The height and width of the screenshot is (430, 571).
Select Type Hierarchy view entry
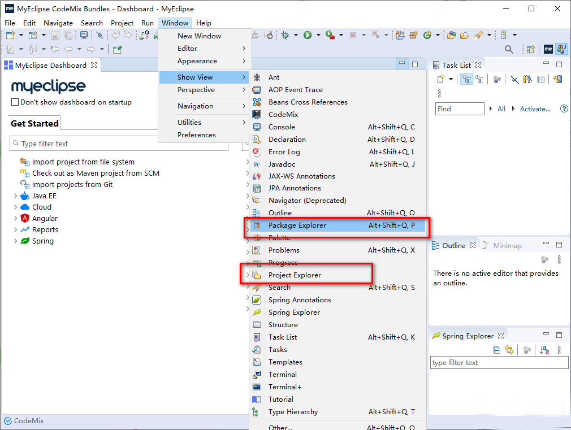(338, 412)
